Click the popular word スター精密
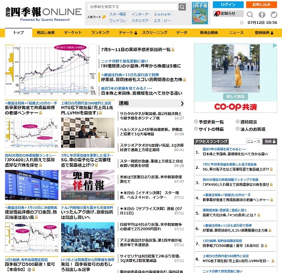 pyautogui.click(x=118, y=14)
